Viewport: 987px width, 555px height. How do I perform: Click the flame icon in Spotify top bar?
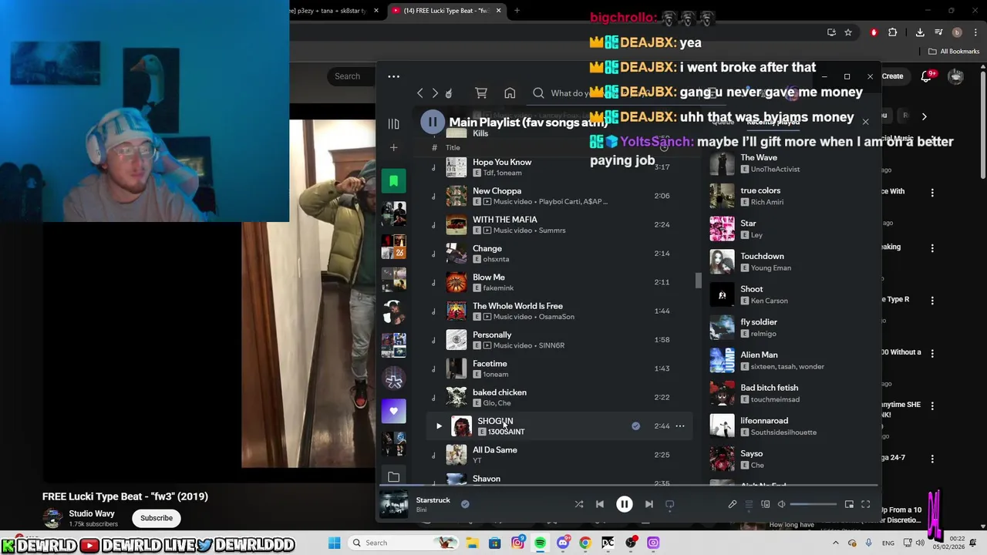tap(449, 93)
